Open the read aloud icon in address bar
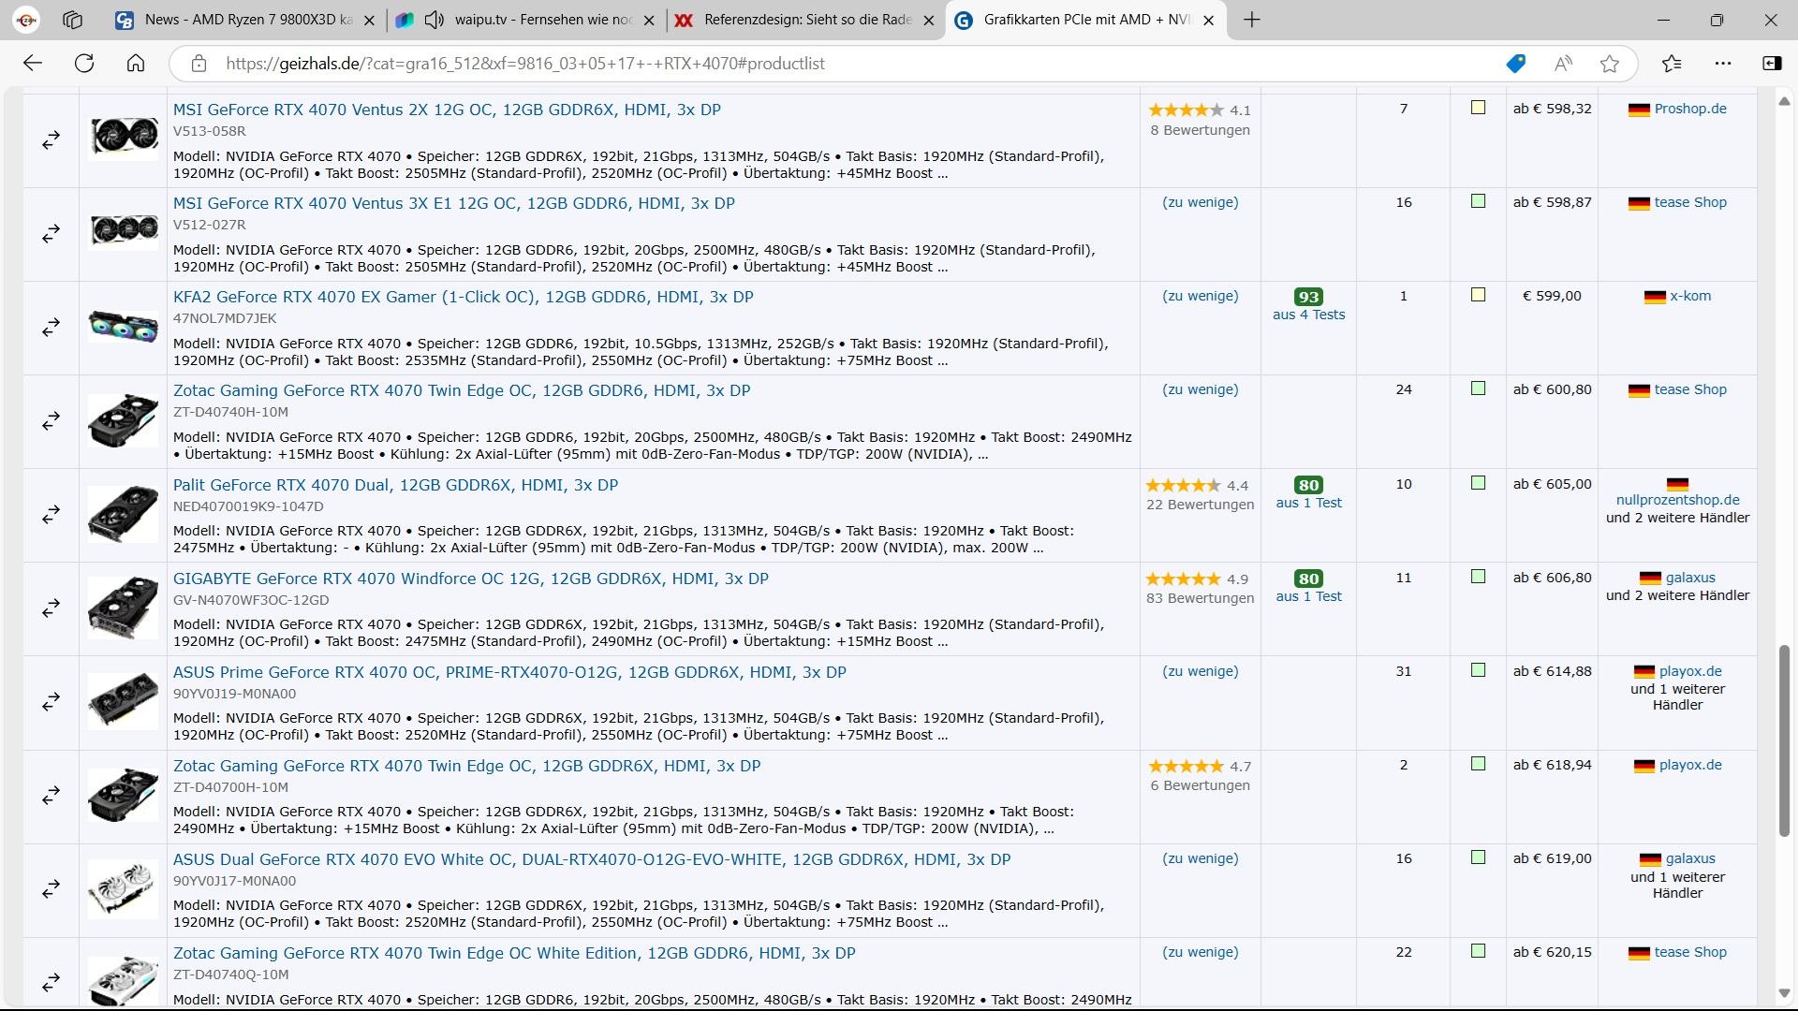Image resolution: width=1798 pixels, height=1011 pixels. [x=1563, y=64]
